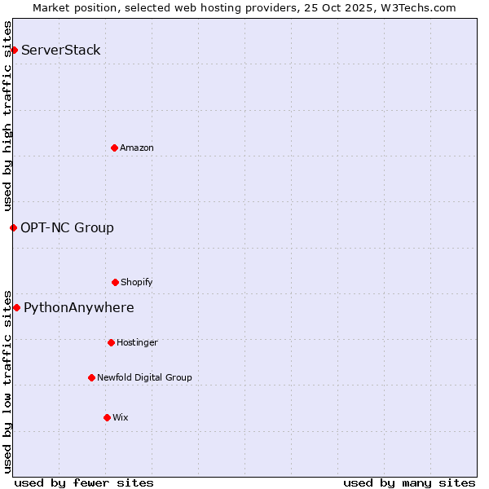489x489 pixels.
Task: Click the Hostinger text label
Action: coord(137,343)
